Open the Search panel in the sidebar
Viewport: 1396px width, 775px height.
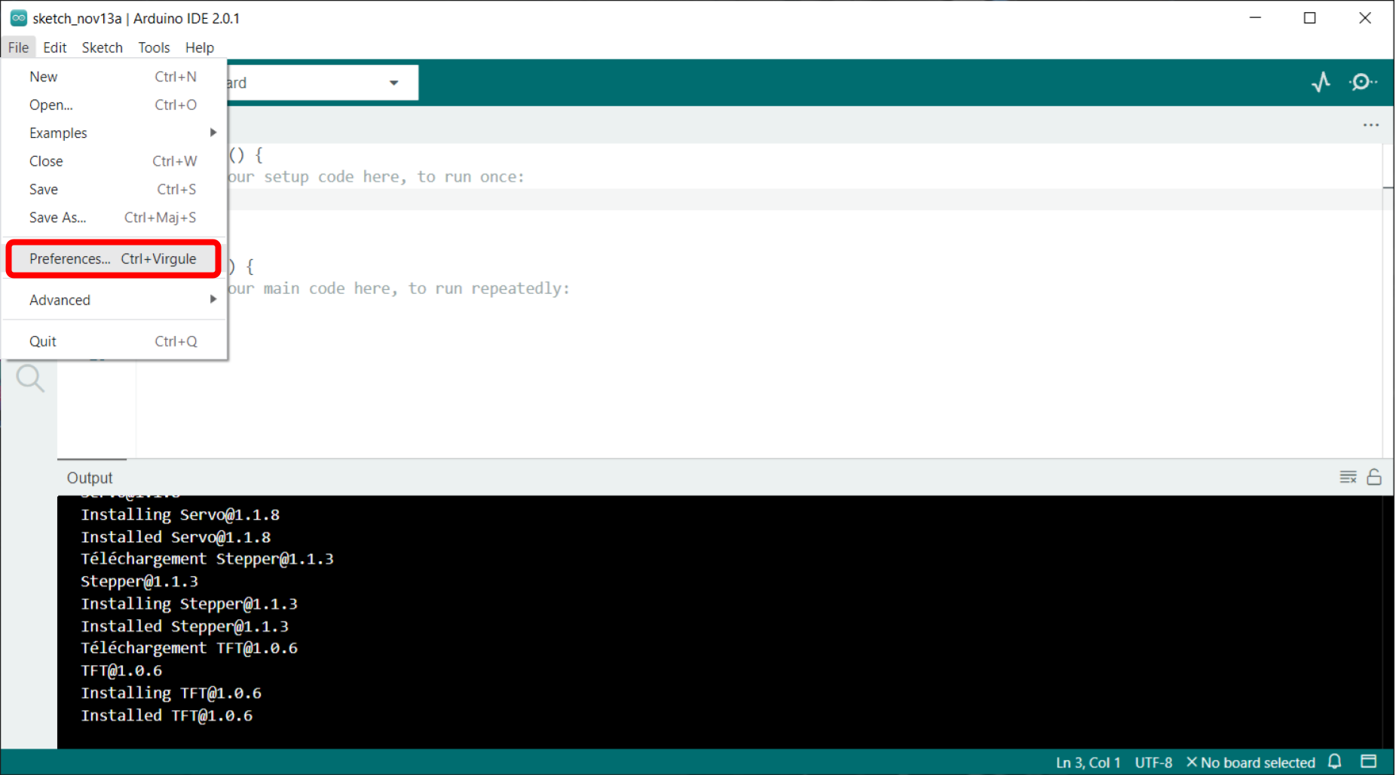[x=30, y=379]
